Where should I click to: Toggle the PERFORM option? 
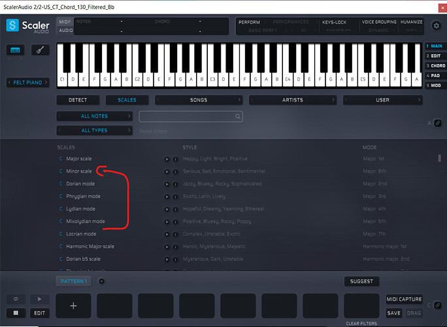pyautogui.click(x=249, y=22)
